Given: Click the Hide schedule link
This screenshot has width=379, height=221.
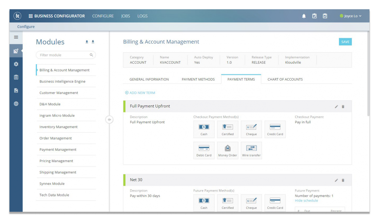Looking at the screenshot, I should pos(306,201).
